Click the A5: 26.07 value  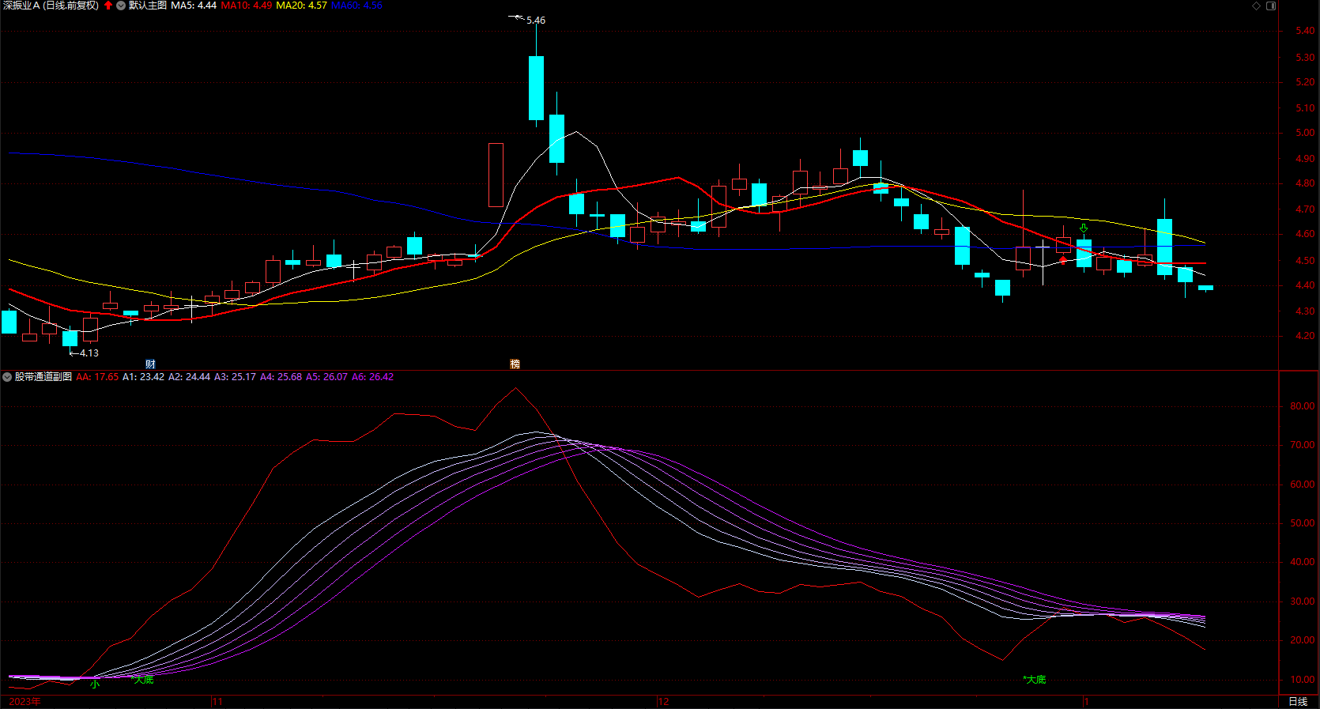click(x=327, y=377)
